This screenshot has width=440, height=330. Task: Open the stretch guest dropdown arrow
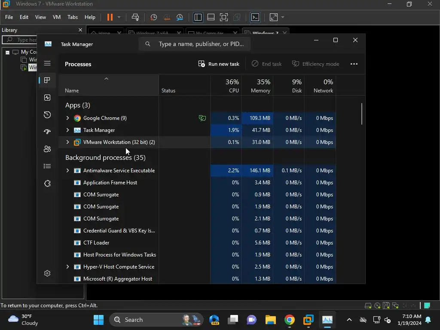pyautogui.click(x=283, y=17)
